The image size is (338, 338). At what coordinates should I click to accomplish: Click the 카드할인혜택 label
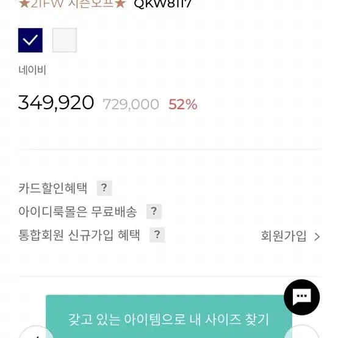[53, 188]
